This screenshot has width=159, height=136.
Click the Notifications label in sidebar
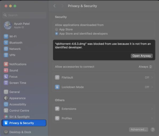click(18, 64)
